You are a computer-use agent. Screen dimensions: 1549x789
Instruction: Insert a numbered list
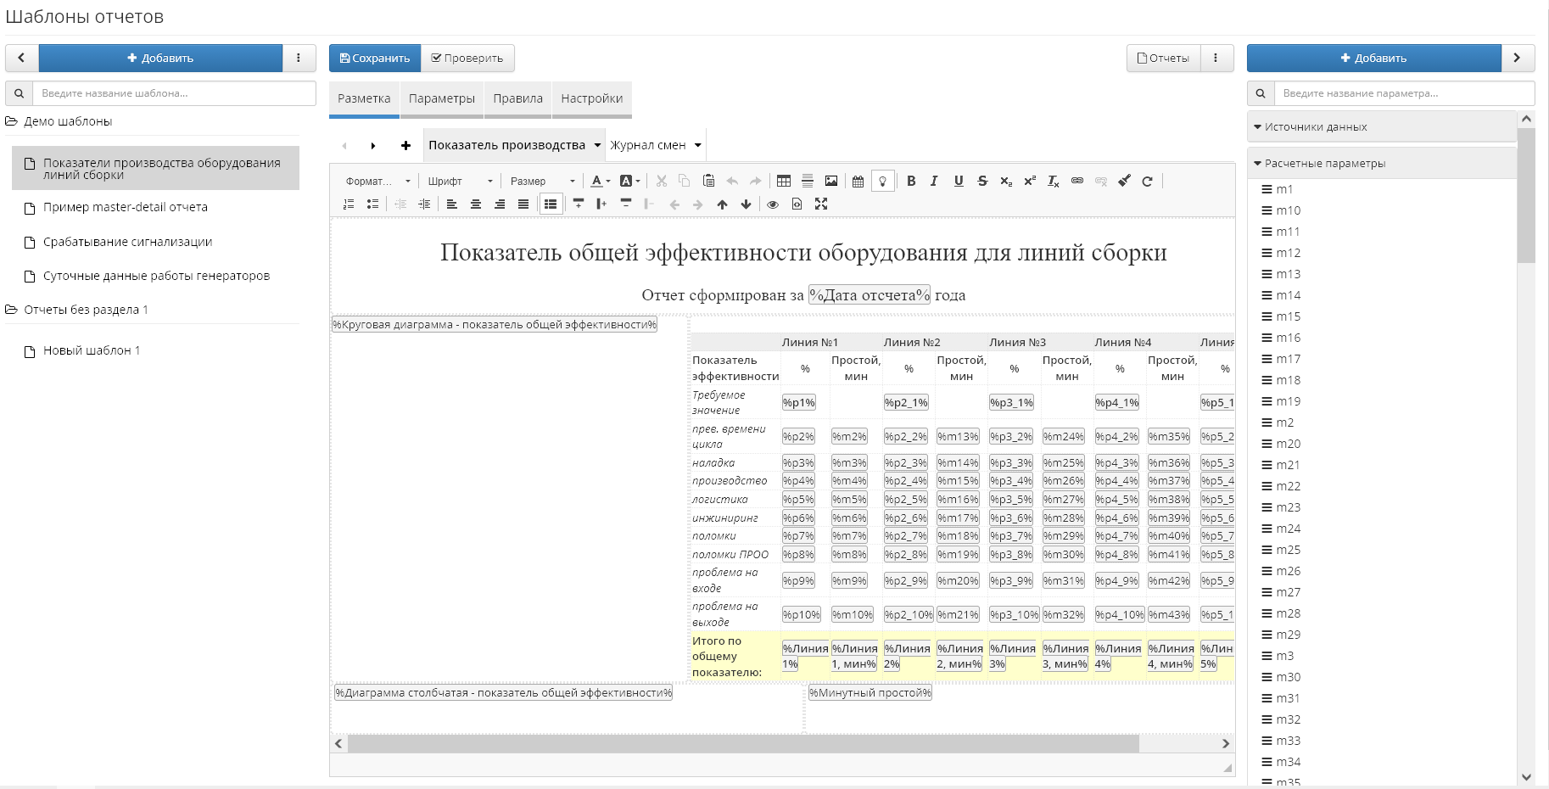[349, 204]
